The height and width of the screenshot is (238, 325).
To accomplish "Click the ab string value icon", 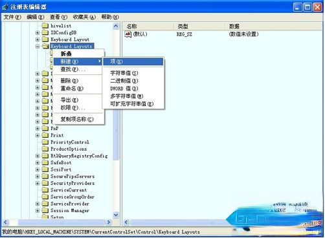I will coord(128,34).
